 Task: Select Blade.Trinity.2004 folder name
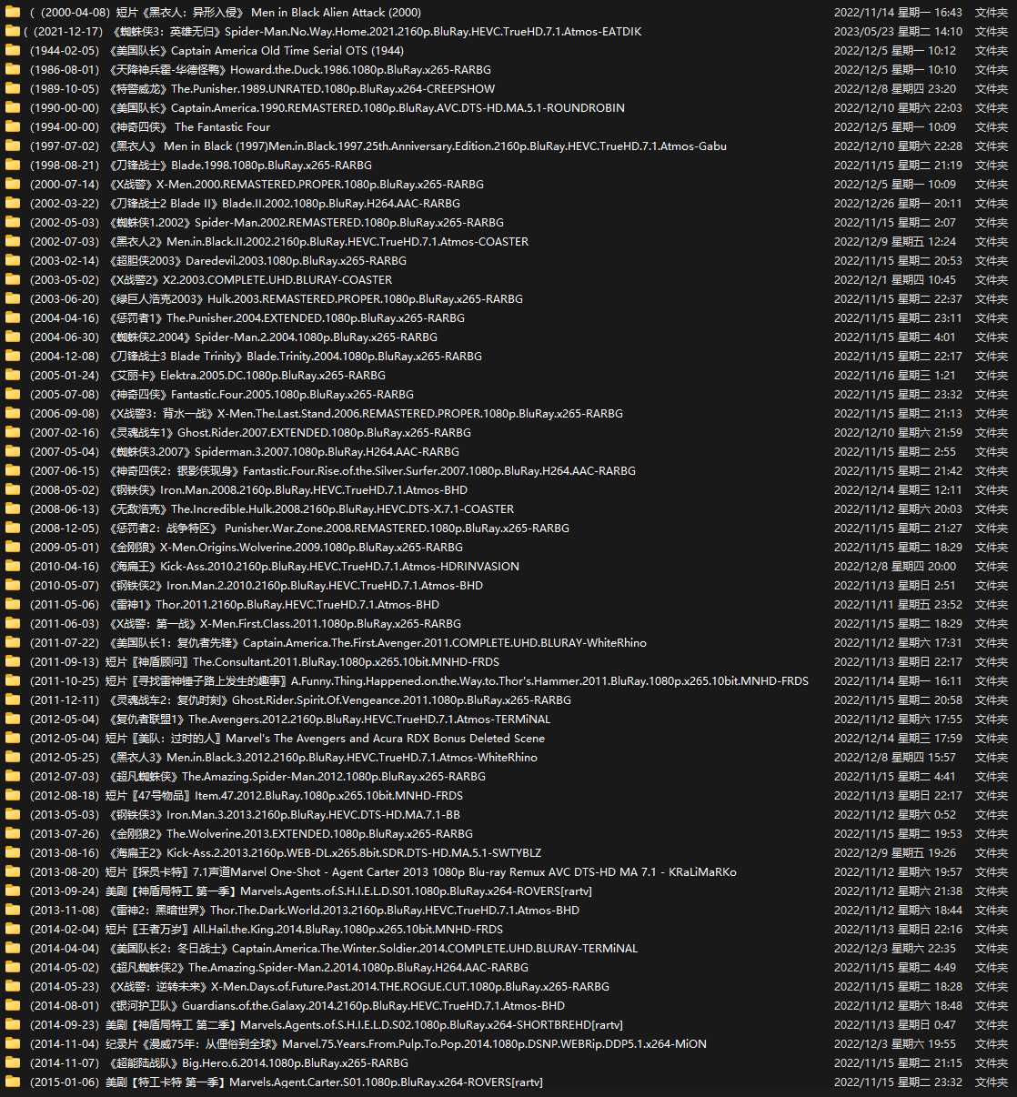[256, 357]
